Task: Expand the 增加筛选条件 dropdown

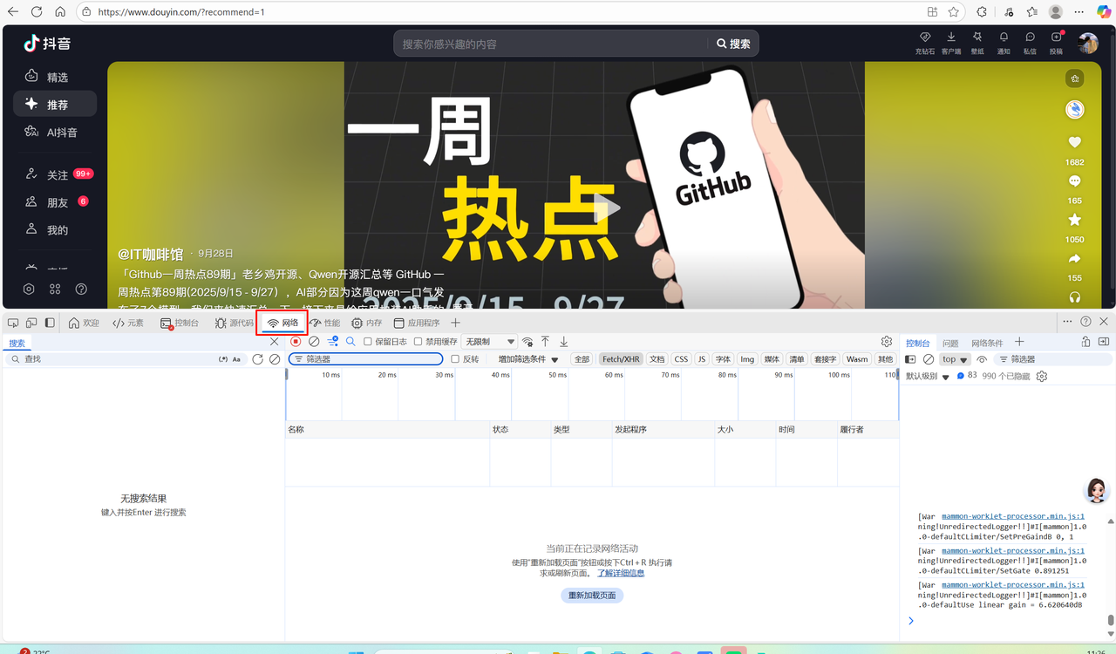Action: click(x=528, y=359)
